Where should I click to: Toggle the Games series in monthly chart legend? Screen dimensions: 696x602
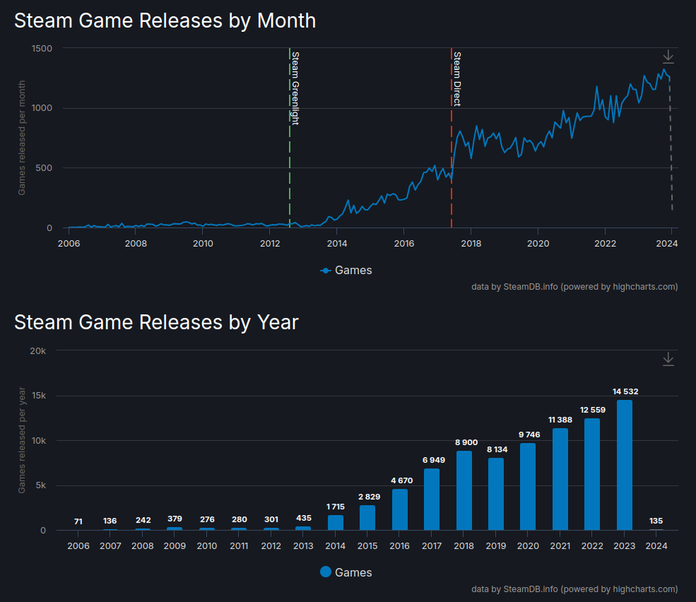346,270
